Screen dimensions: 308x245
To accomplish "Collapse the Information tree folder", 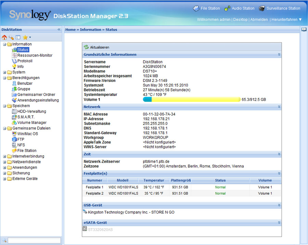I will click(x=4, y=44).
